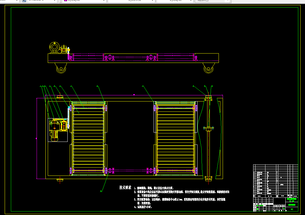305x215 pixels.
Task: Select the magenta horizontal dimension above plan view
Action: (134, 95)
